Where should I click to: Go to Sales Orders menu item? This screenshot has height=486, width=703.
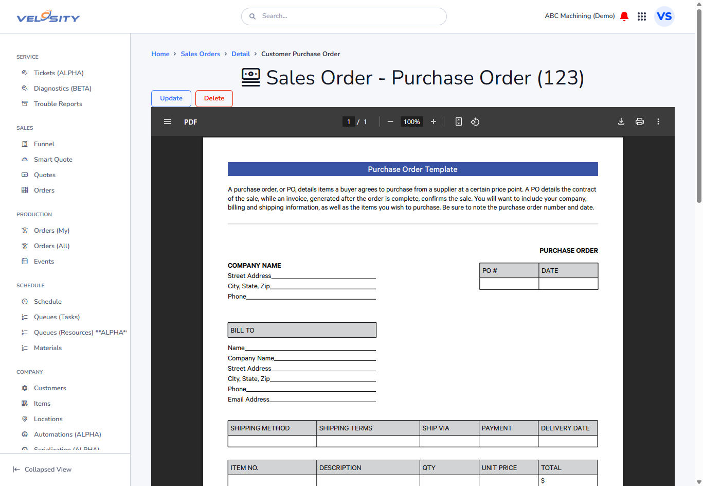pyautogui.click(x=44, y=190)
